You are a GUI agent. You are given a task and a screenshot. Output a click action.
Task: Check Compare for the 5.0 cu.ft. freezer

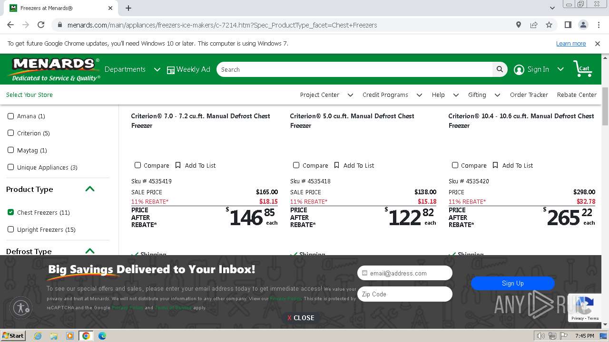[x=296, y=165]
